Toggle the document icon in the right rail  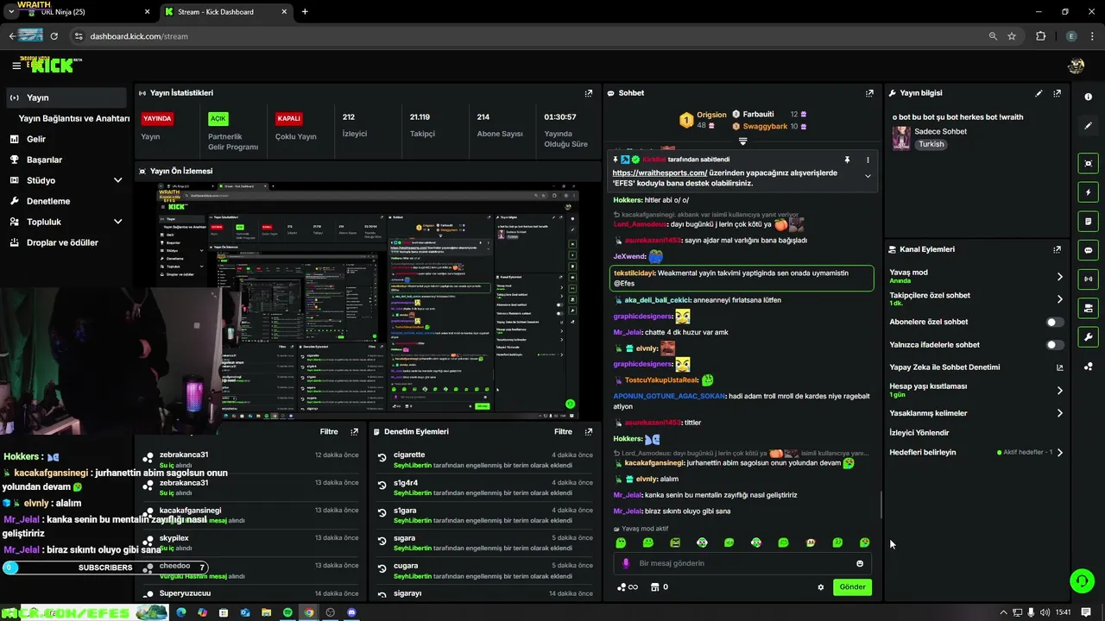pyautogui.click(x=1089, y=222)
